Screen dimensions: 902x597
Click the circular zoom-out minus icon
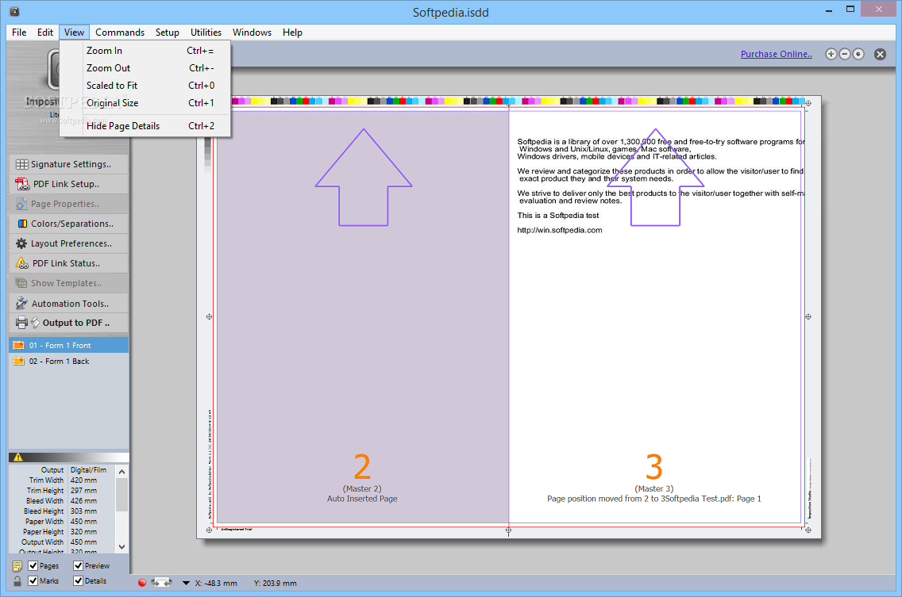point(845,54)
